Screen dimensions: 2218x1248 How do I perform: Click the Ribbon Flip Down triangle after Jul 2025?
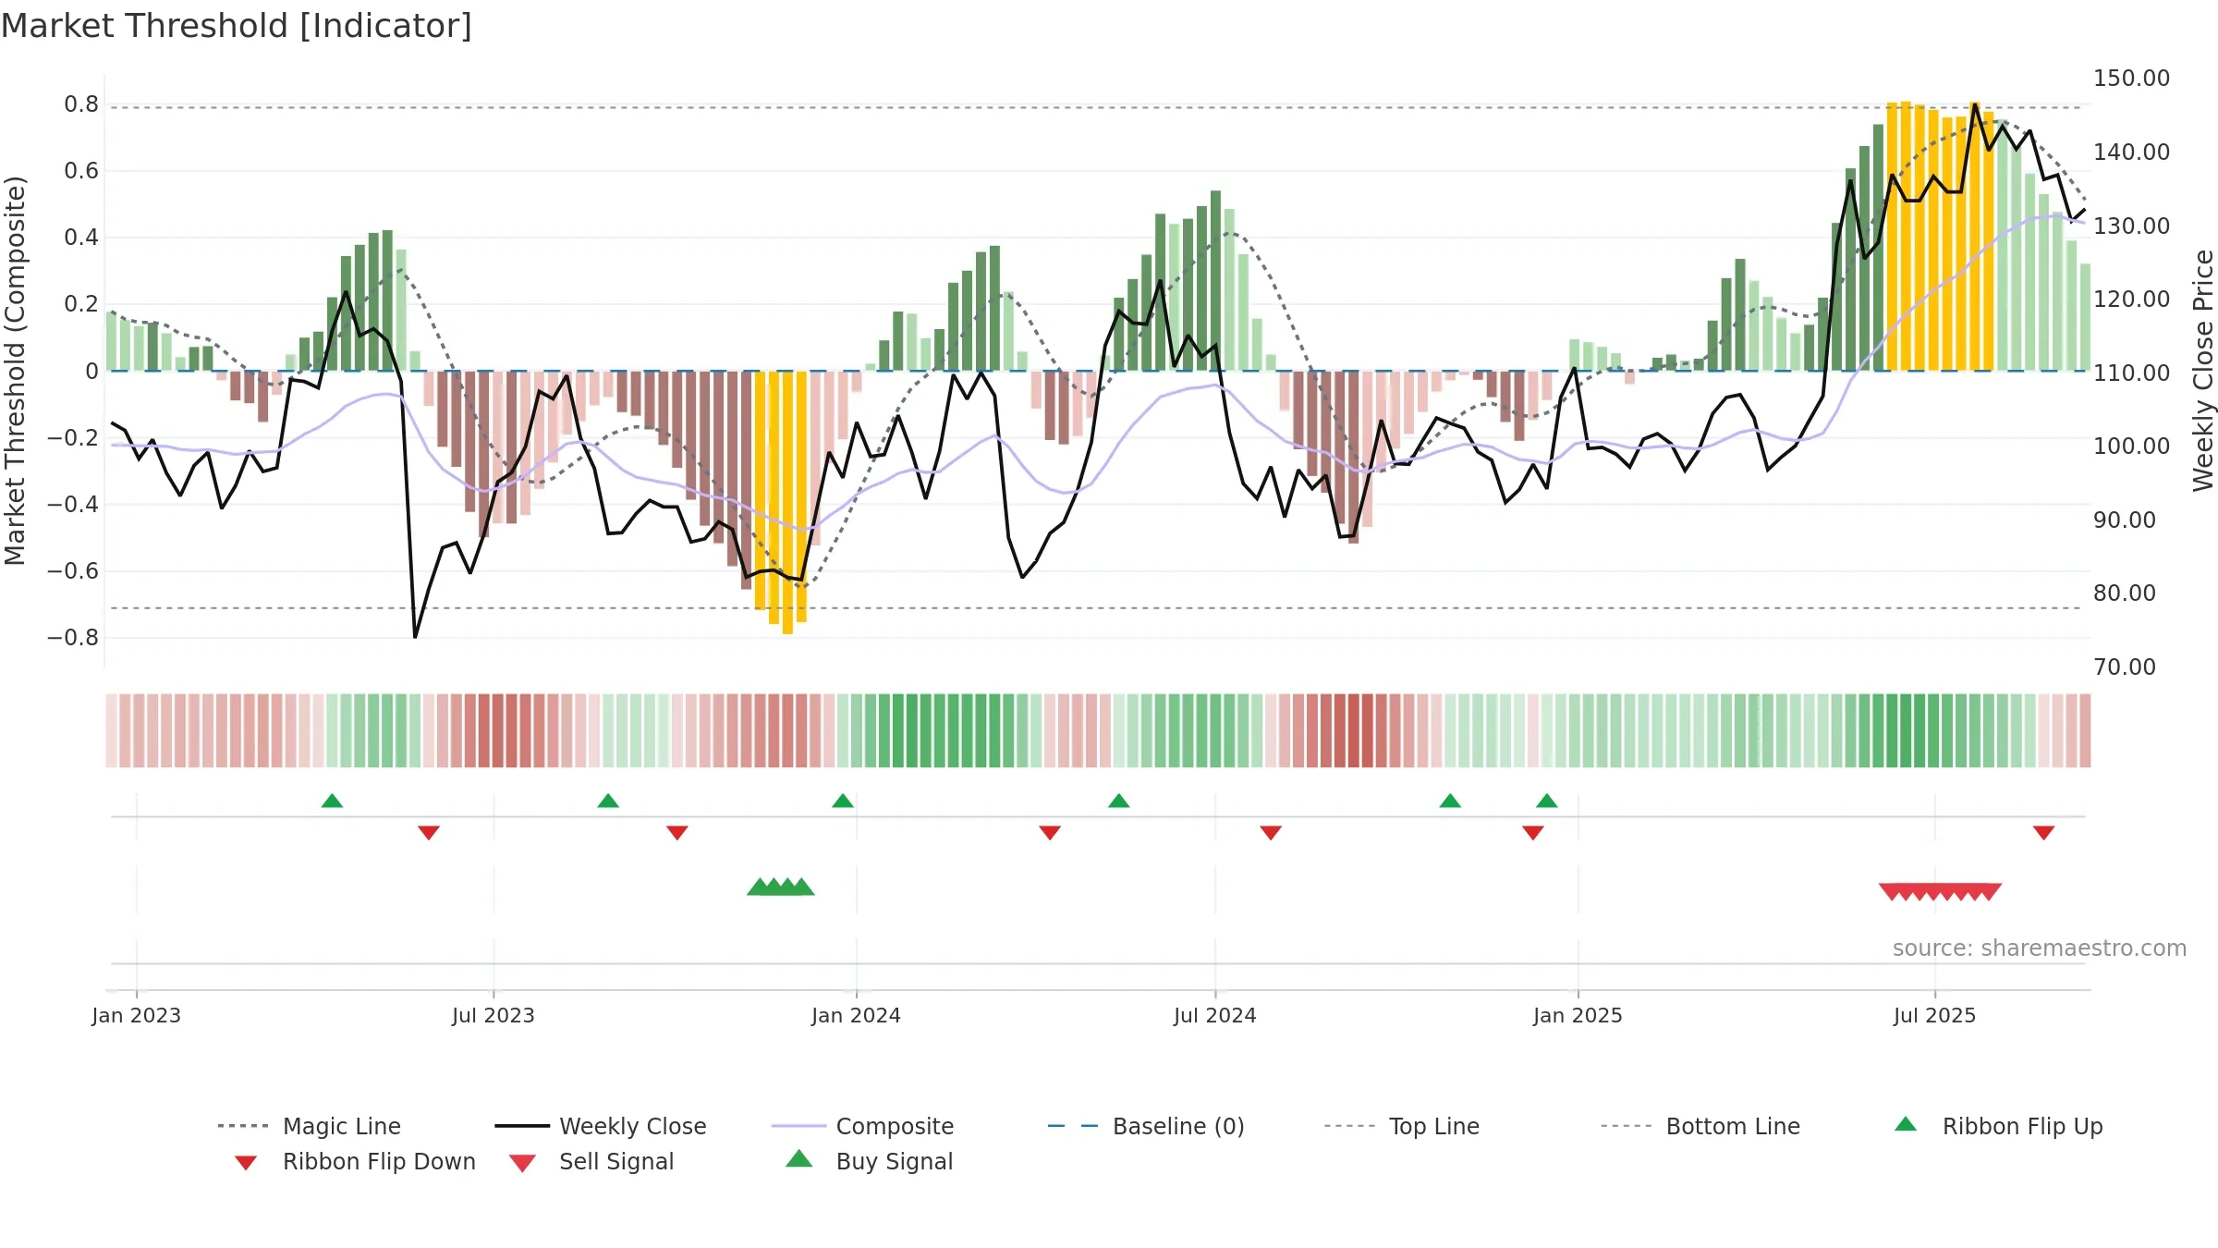point(2044,833)
